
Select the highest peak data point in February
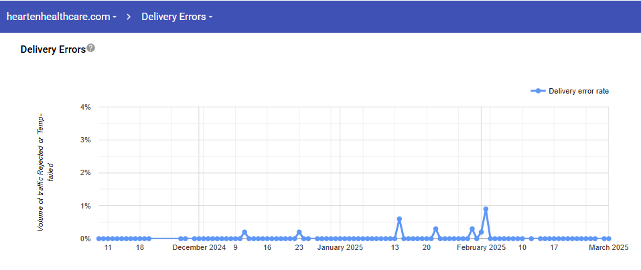(486, 209)
